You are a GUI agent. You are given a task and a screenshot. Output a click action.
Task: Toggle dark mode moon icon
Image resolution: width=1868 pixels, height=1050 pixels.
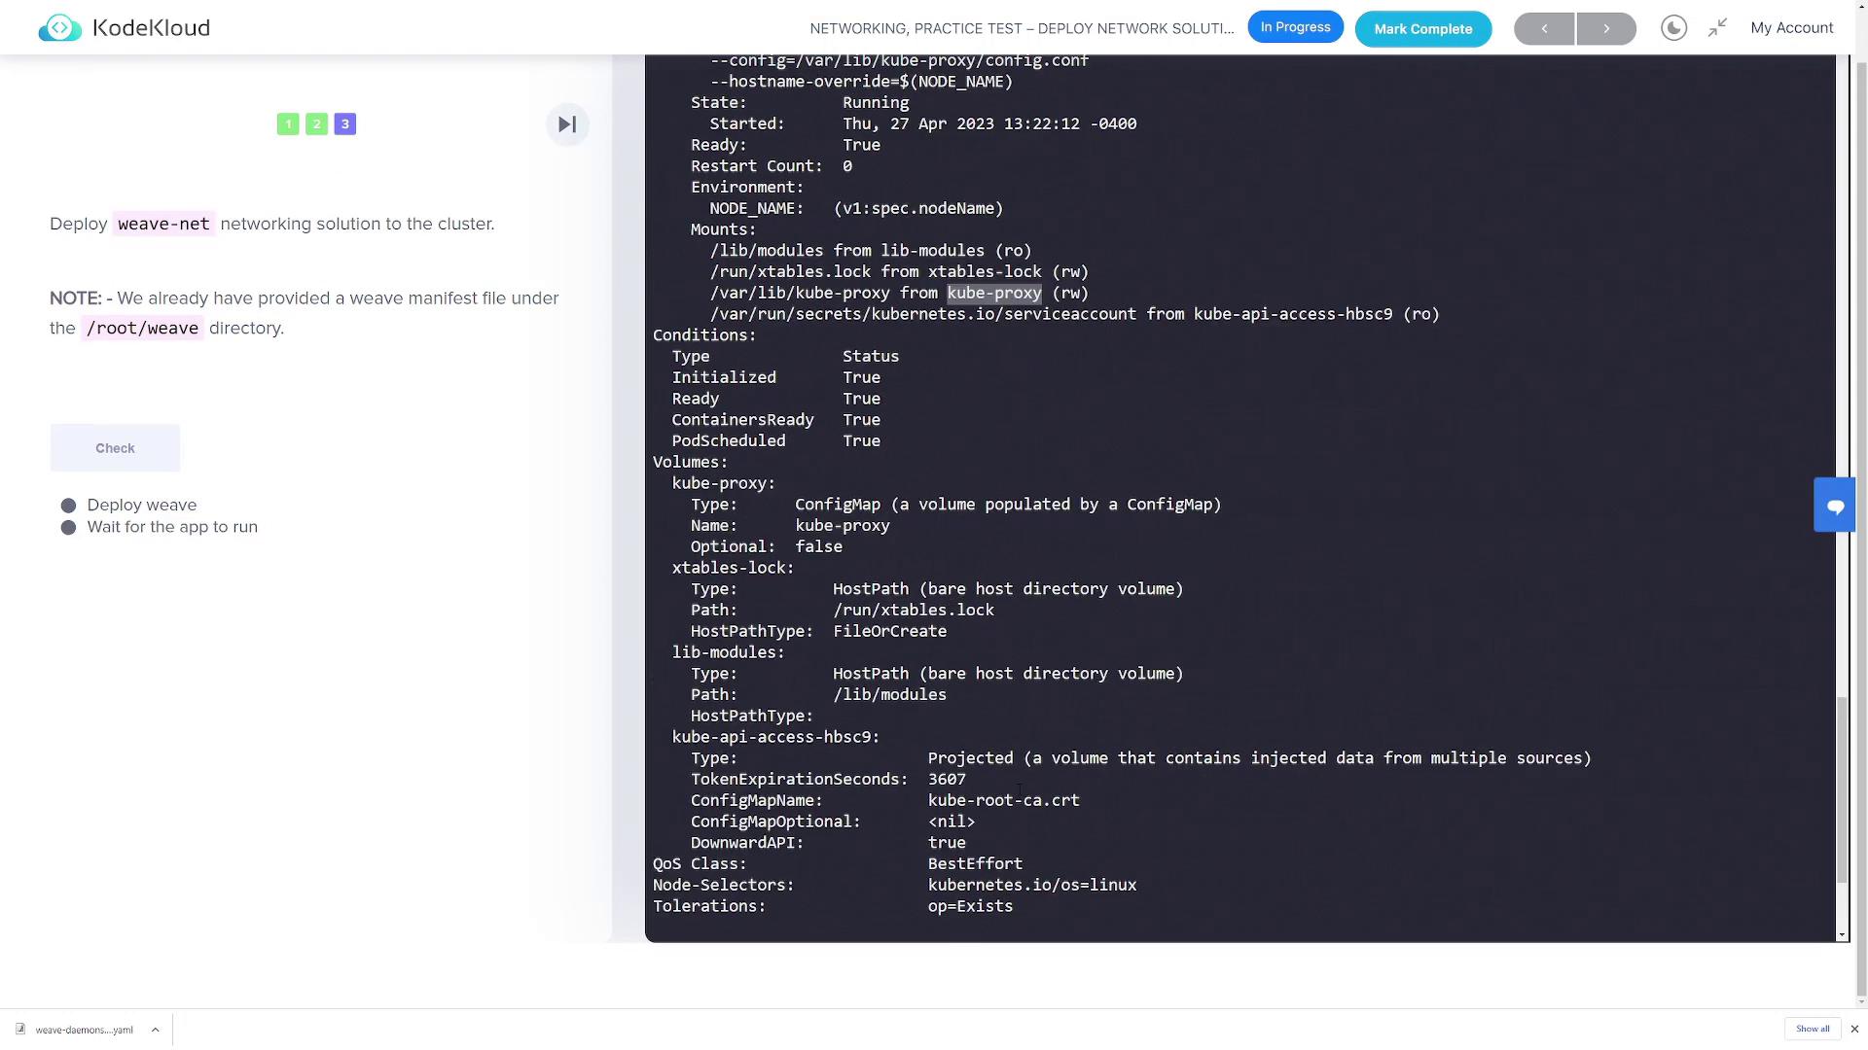click(x=1673, y=28)
